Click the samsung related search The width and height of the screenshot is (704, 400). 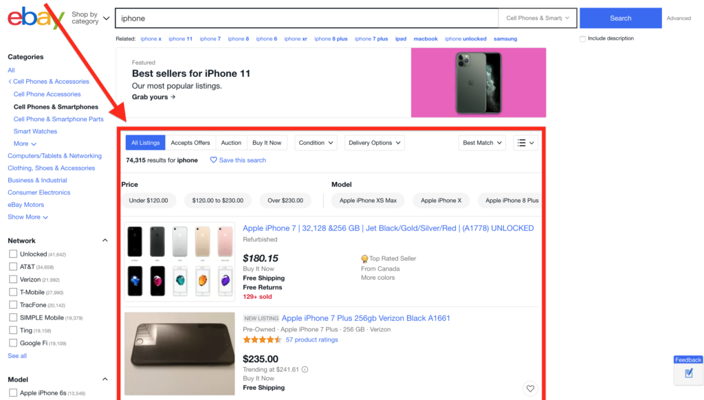coord(505,38)
